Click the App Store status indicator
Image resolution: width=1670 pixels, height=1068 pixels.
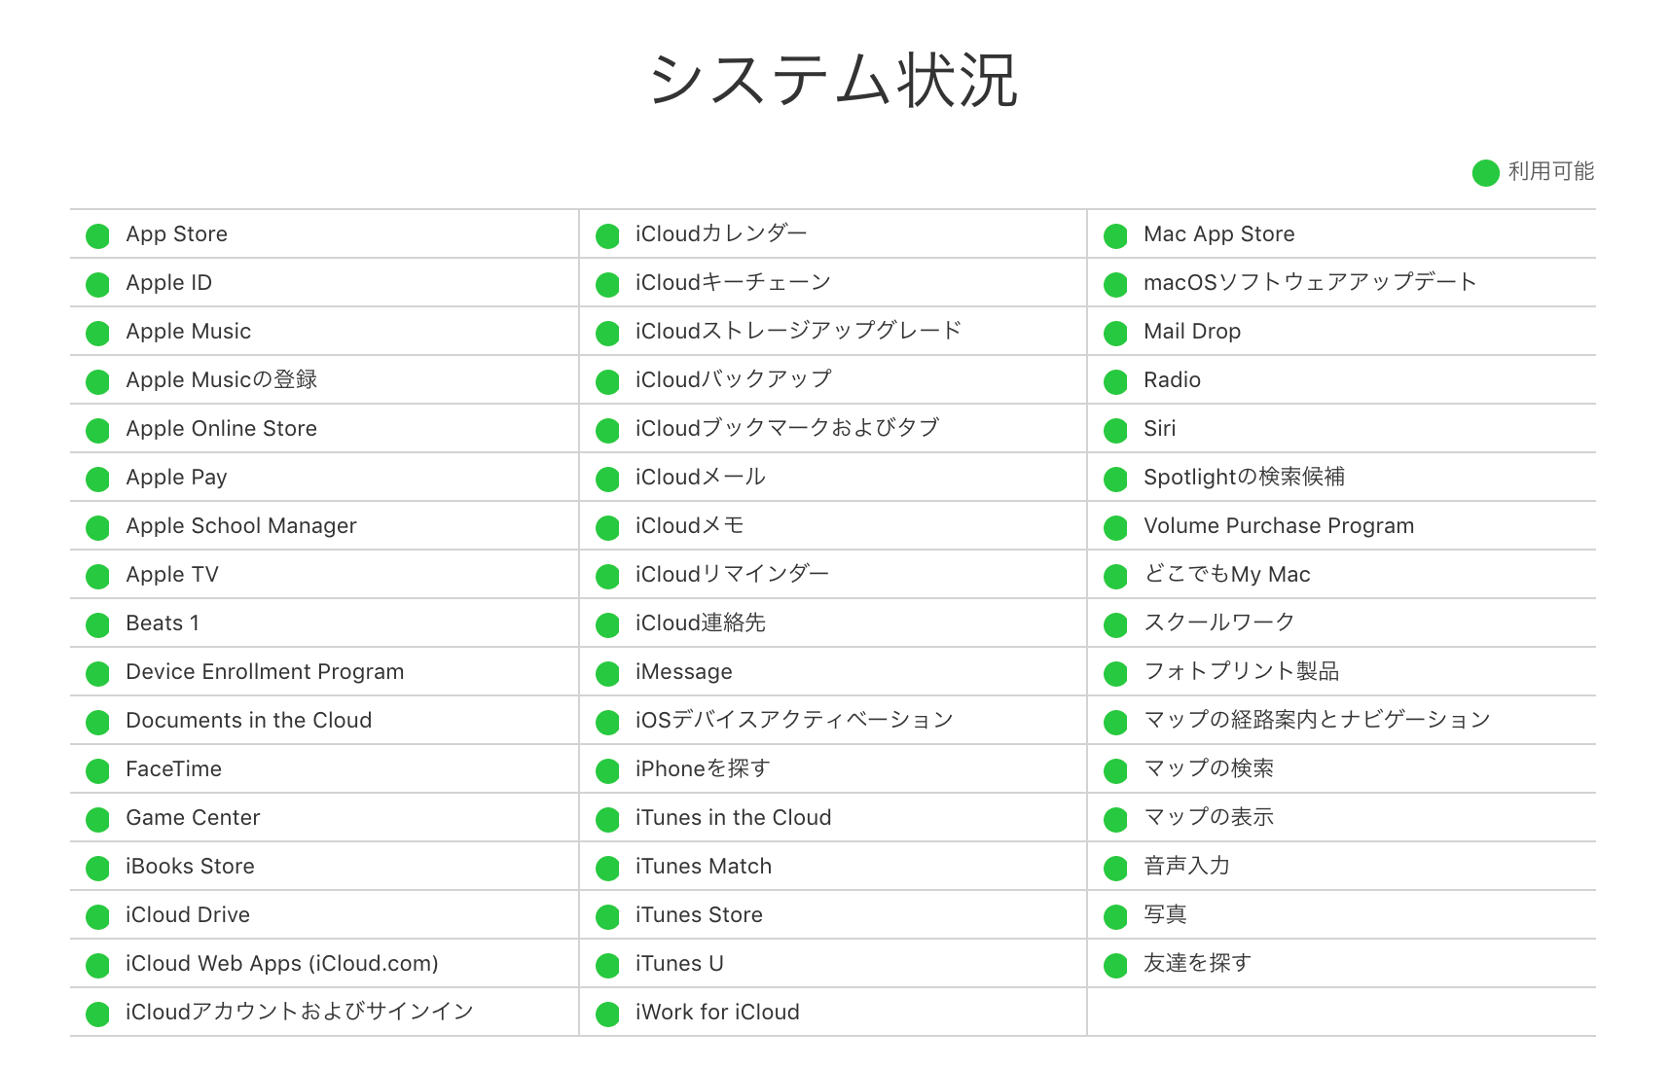pyautogui.click(x=97, y=234)
